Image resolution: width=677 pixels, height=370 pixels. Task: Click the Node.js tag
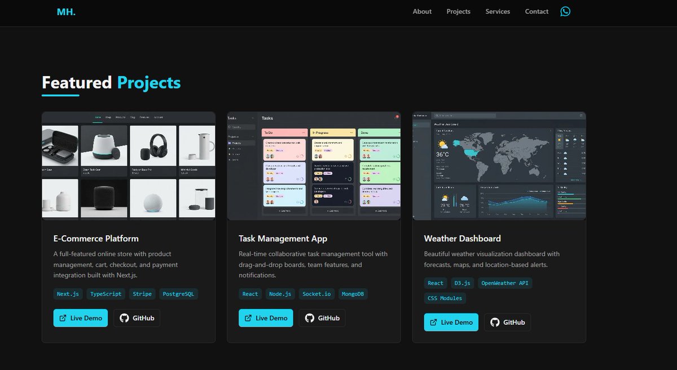(x=280, y=294)
